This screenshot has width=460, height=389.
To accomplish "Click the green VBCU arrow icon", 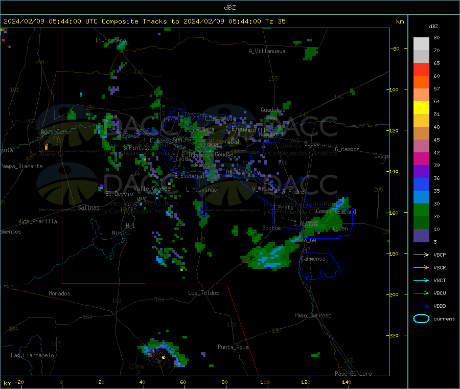I will [421, 293].
